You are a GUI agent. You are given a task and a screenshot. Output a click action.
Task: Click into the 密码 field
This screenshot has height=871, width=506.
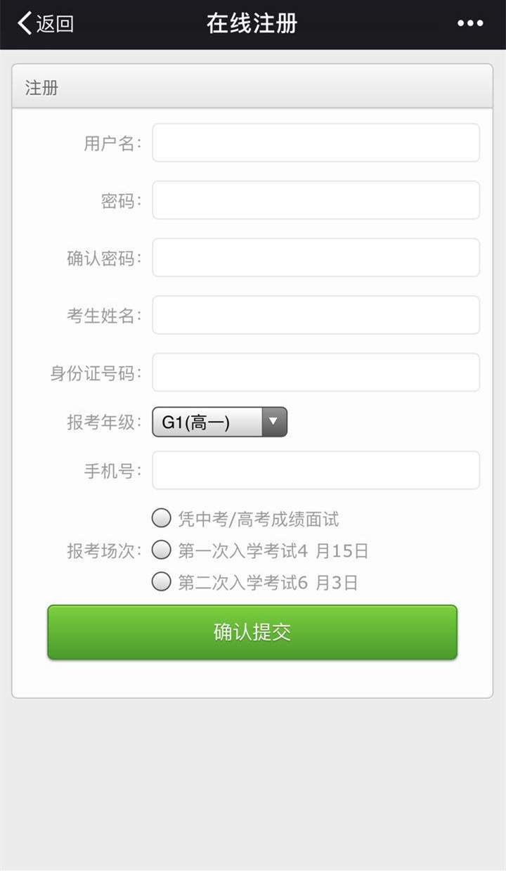click(x=316, y=200)
